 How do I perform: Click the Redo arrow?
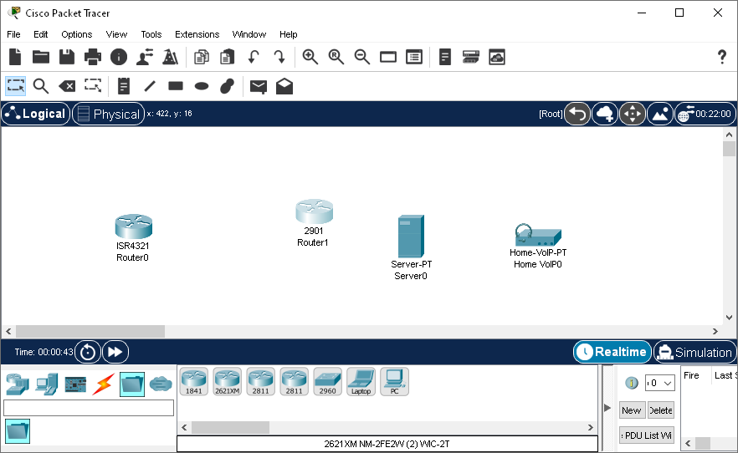pyautogui.click(x=279, y=57)
